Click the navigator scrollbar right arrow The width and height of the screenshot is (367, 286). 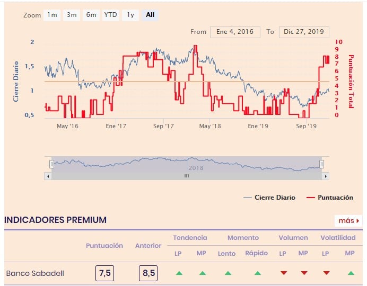click(x=326, y=176)
